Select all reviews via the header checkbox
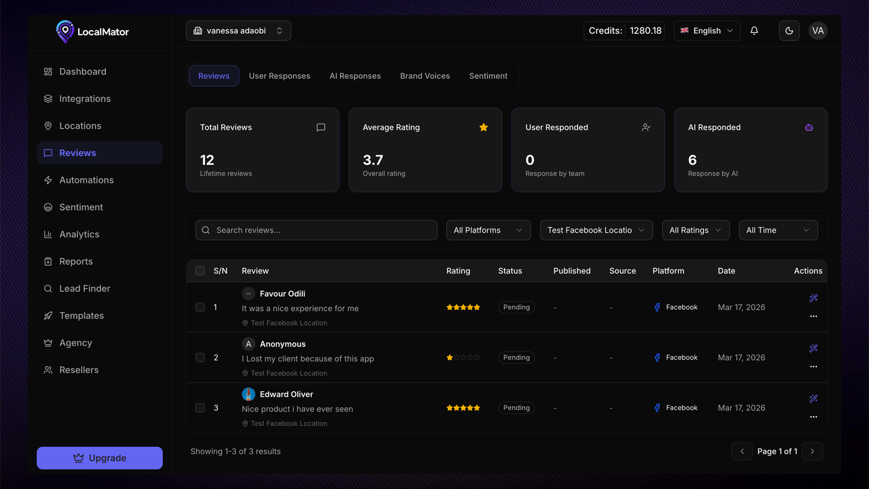The height and width of the screenshot is (489, 869). click(x=200, y=271)
